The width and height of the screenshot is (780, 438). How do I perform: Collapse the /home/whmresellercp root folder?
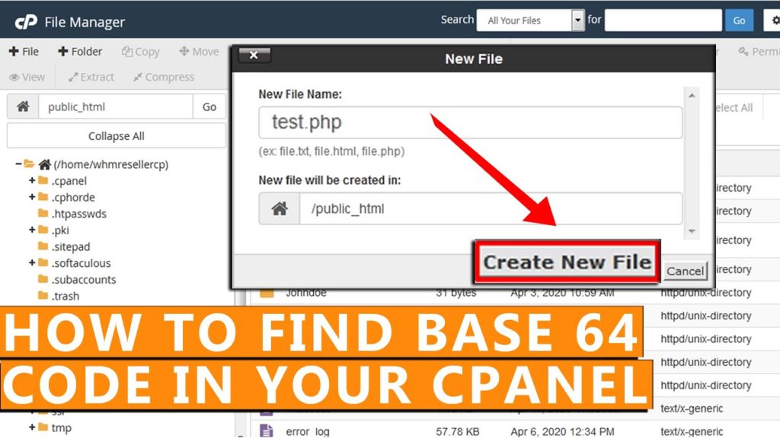point(20,165)
